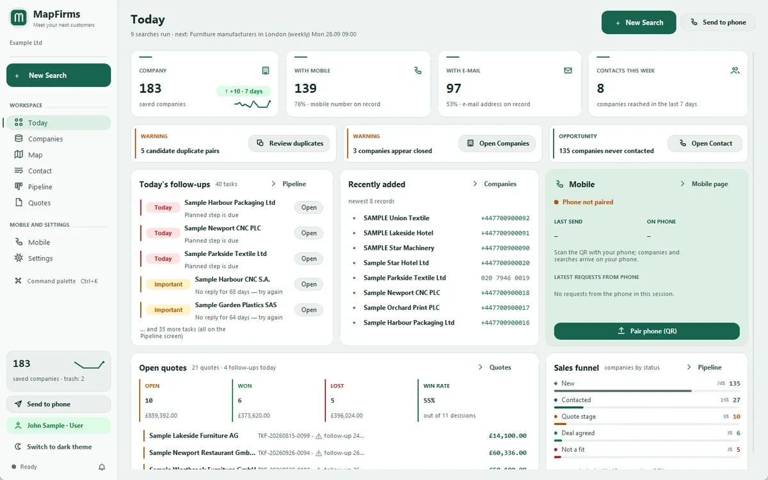Click the +10 · 7 days trend badge

click(x=244, y=91)
